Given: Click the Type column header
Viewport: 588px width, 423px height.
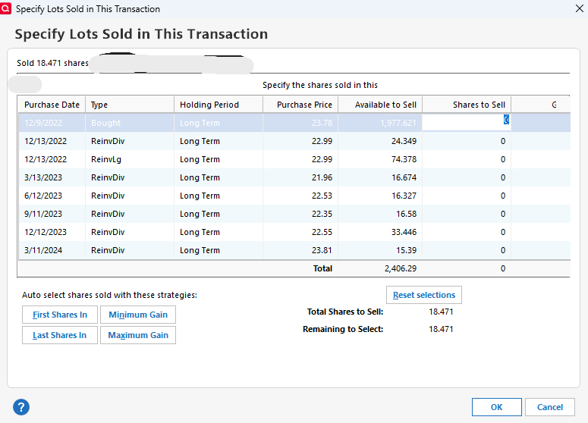Looking at the screenshot, I should coord(130,105).
